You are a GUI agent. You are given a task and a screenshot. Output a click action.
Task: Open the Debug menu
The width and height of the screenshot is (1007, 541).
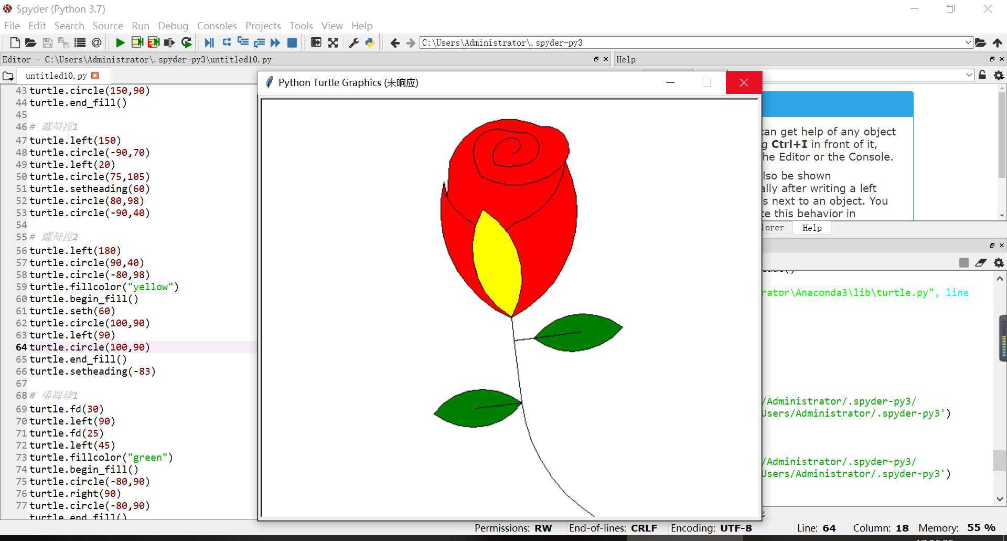pyautogui.click(x=173, y=26)
